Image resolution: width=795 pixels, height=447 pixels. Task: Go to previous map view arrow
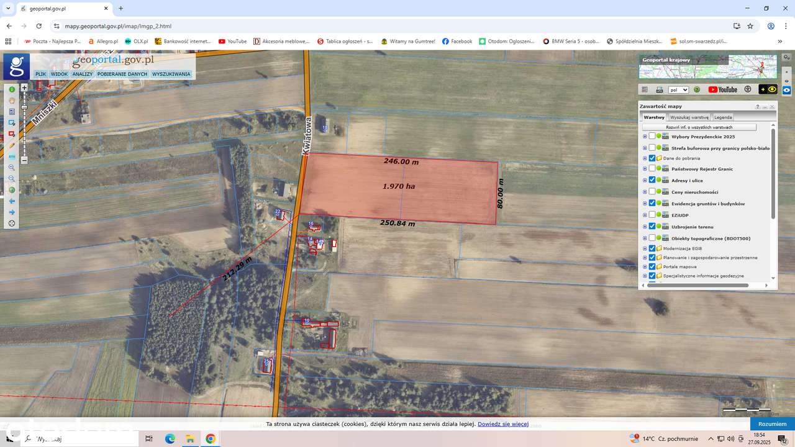[x=12, y=201]
